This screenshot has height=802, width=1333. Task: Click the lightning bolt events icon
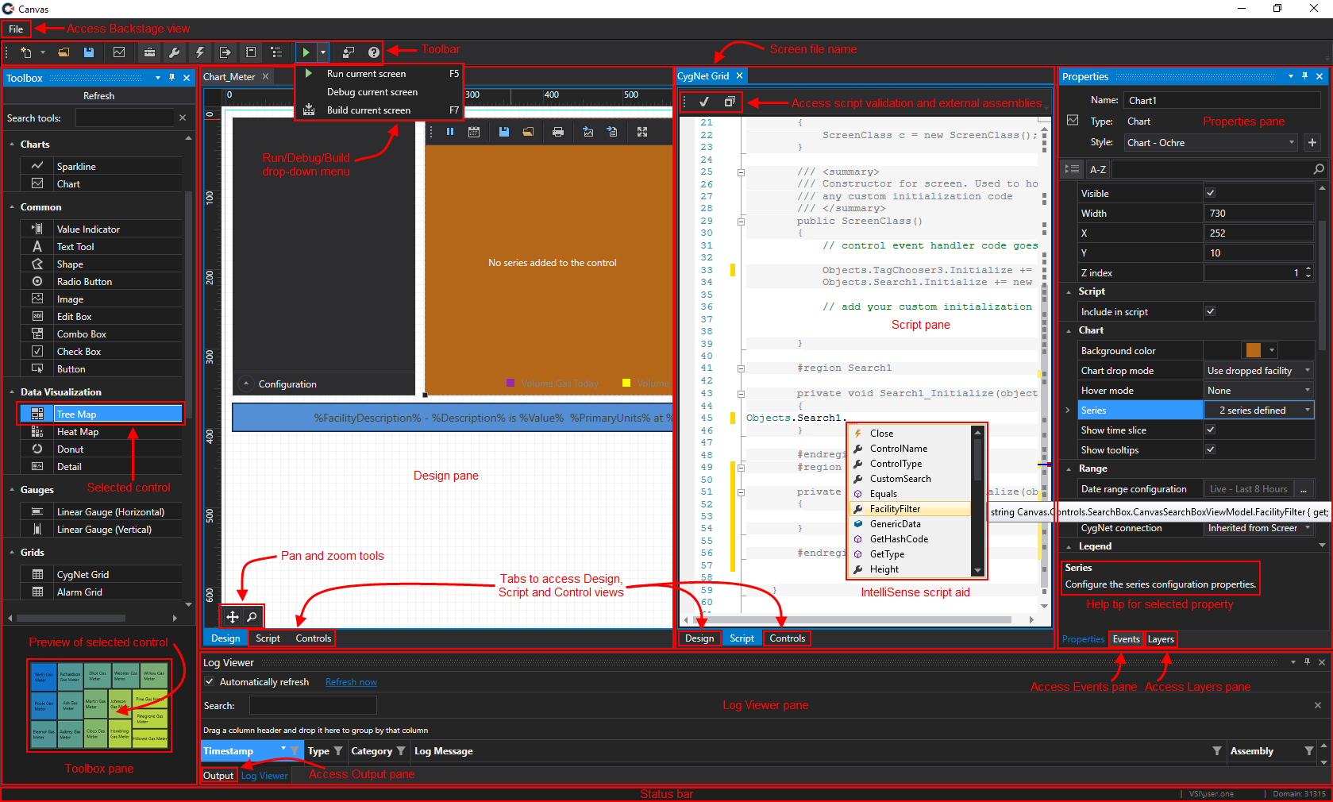200,52
